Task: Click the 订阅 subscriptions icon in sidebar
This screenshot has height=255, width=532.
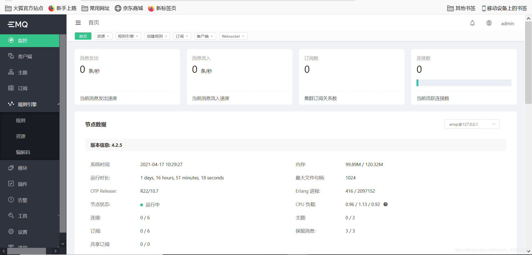Action: [11, 88]
